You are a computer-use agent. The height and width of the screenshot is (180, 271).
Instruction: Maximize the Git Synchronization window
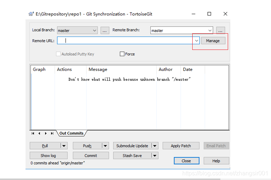209,14
